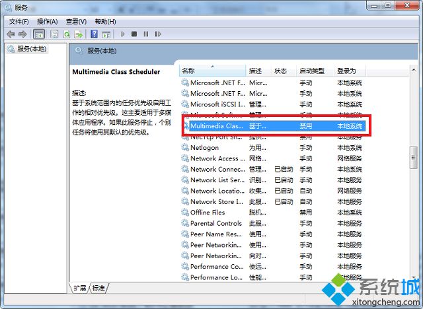Click the Properties toolbar icon
423x309 pixels.
coord(54,34)
